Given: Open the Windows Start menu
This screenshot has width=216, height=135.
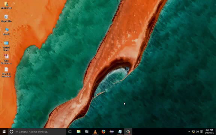Looking at the screenshot, I should point(4,132).
